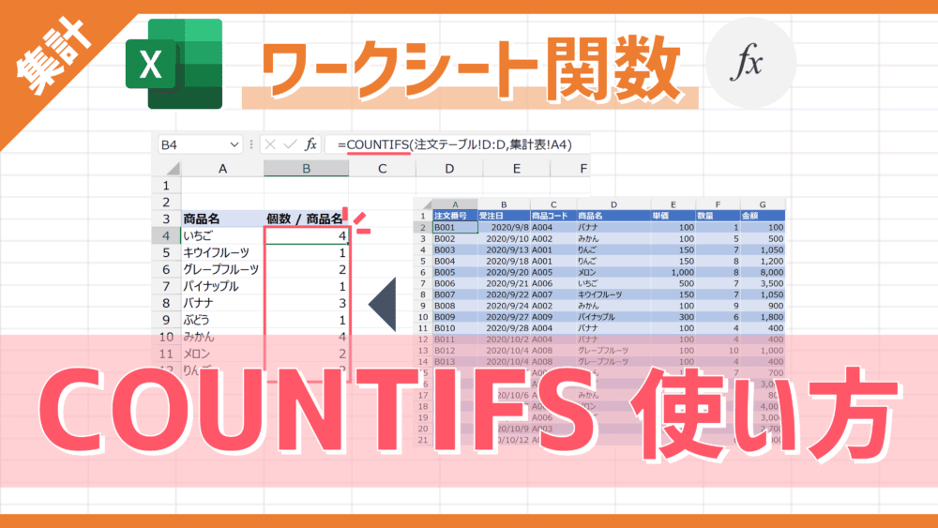The height and width of the screenshot is (528, 938).
Task: Select row 7 header in the summary sheet
Action: pyautogui.click(x=166, y=286)
